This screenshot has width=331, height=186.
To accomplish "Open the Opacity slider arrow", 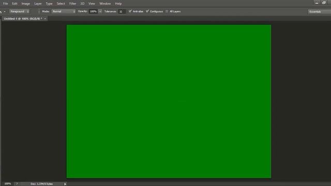I will tap(100, 11).
